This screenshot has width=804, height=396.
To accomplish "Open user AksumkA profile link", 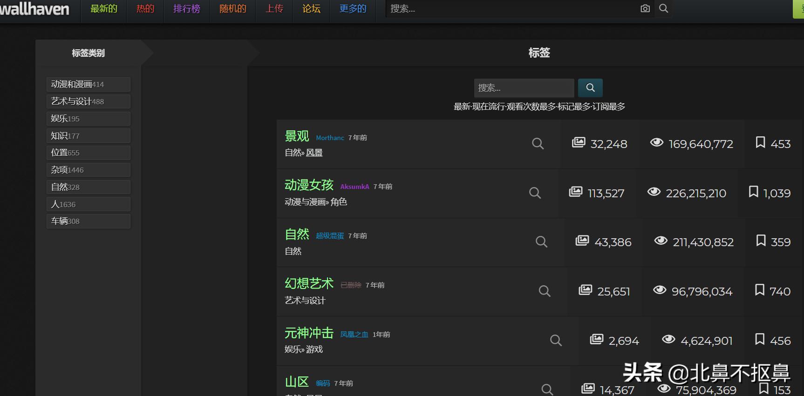I will (x=354, y=187).
